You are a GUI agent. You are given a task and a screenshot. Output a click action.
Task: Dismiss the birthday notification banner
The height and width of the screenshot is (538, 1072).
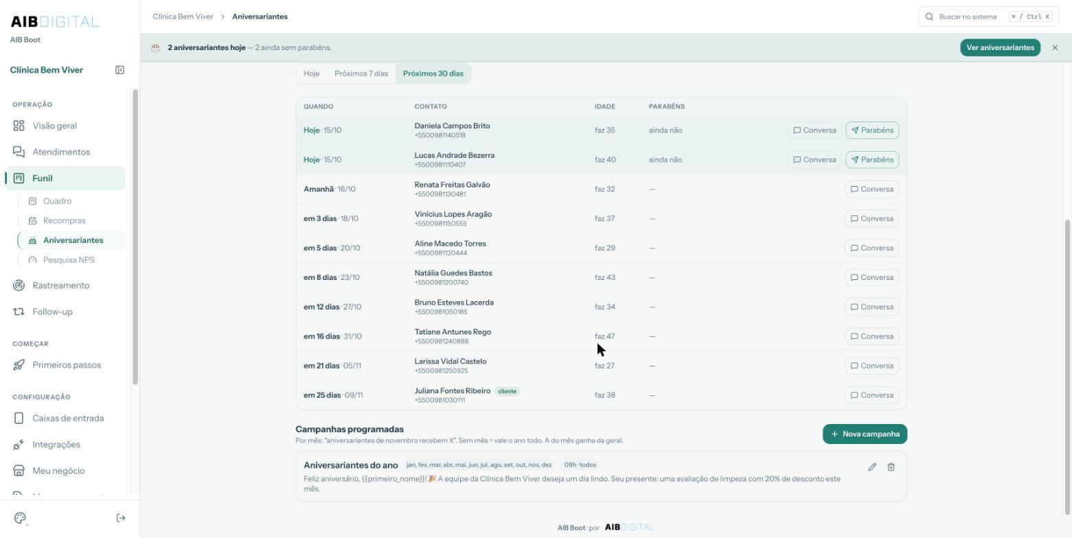click(x=1055, y=47)
